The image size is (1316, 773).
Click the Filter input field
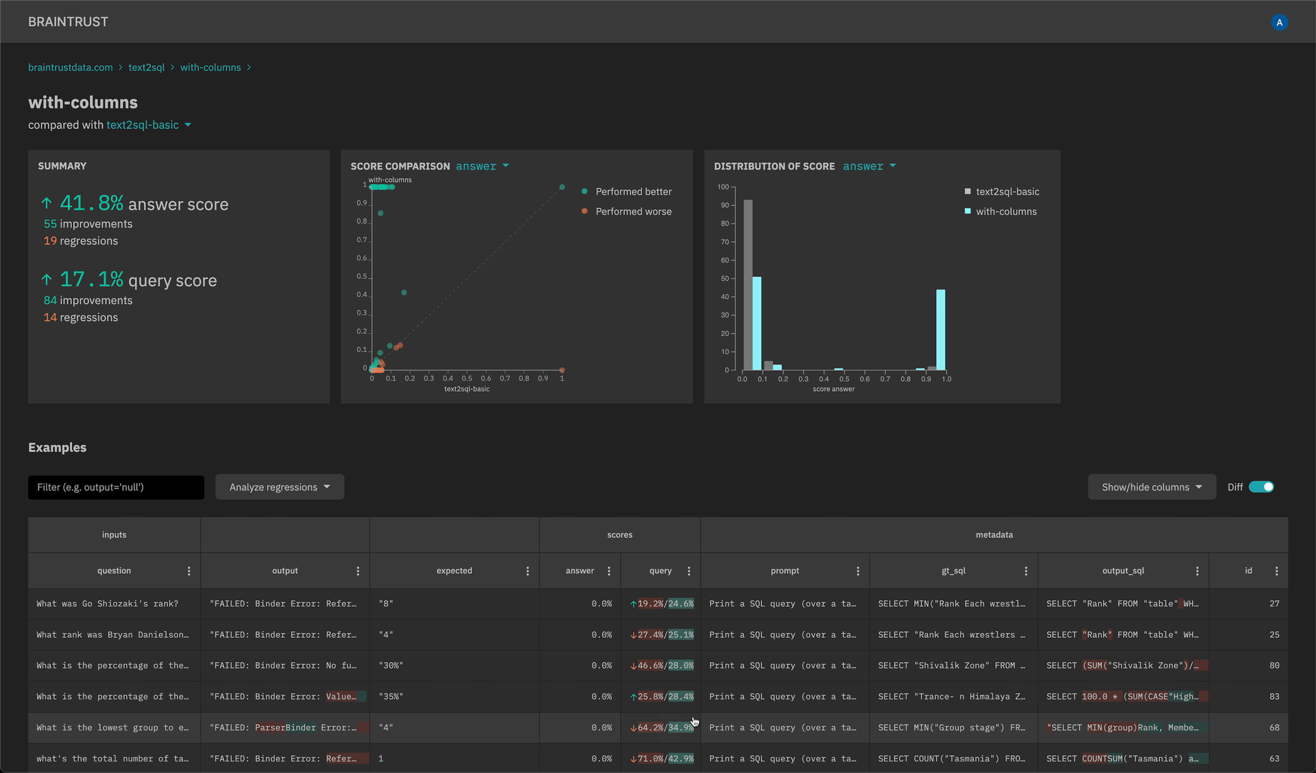click(x=116, y=487)
